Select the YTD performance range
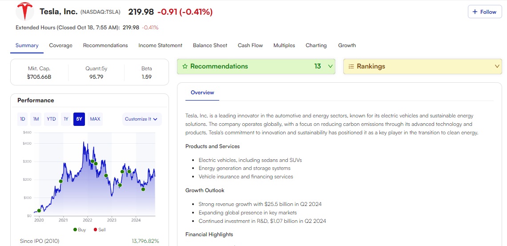Screen dimensions: 507x246 [51, 119]
